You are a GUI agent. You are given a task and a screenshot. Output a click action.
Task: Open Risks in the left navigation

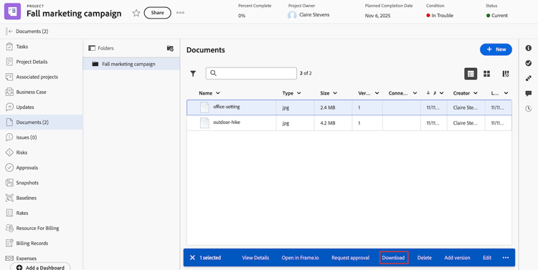(x=41, y=153)
